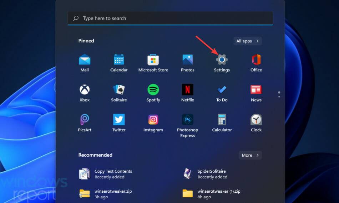Open winaerotweaker.zip added 3h ago
The image size is (339, 203).
click(x=106, y=194)
